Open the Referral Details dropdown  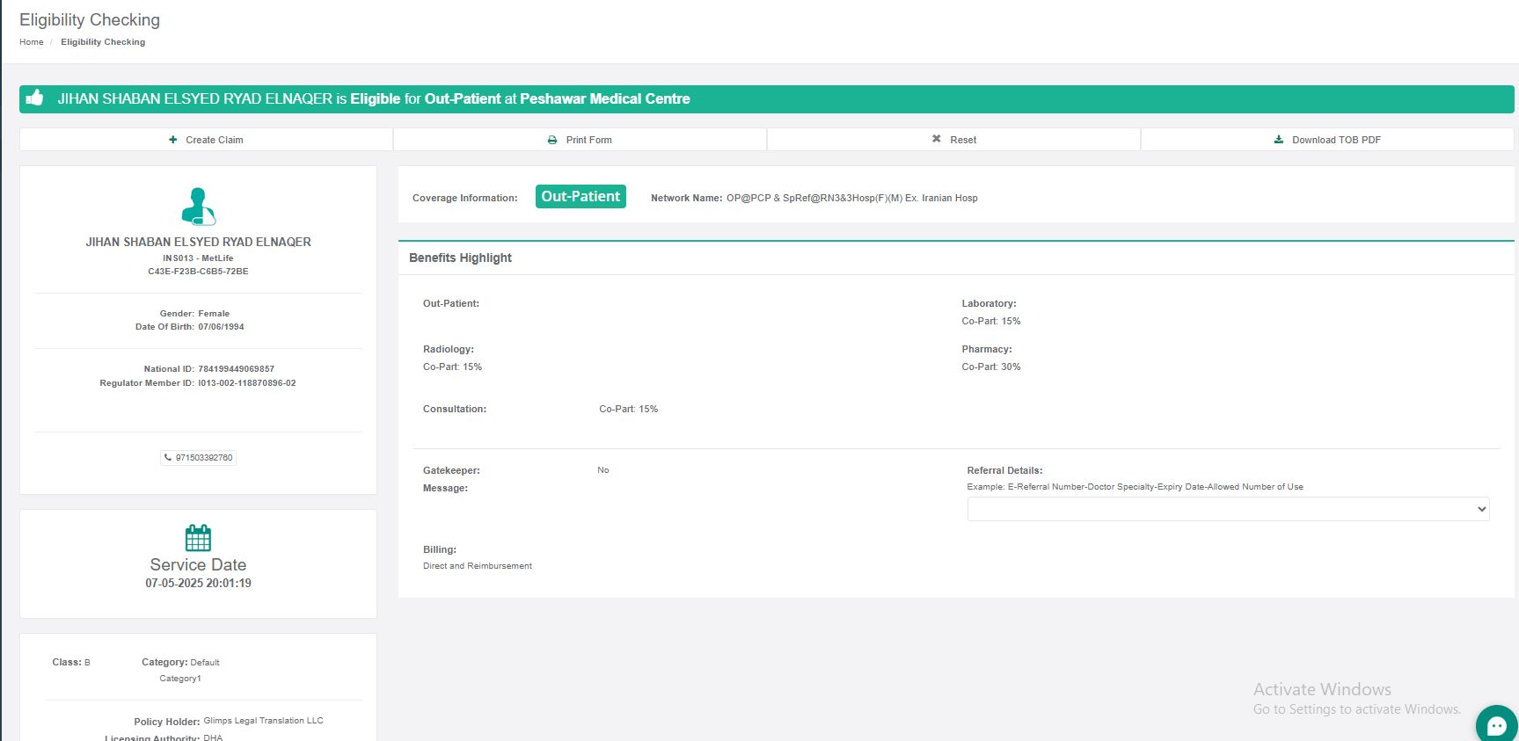(x=1227, y=509)
